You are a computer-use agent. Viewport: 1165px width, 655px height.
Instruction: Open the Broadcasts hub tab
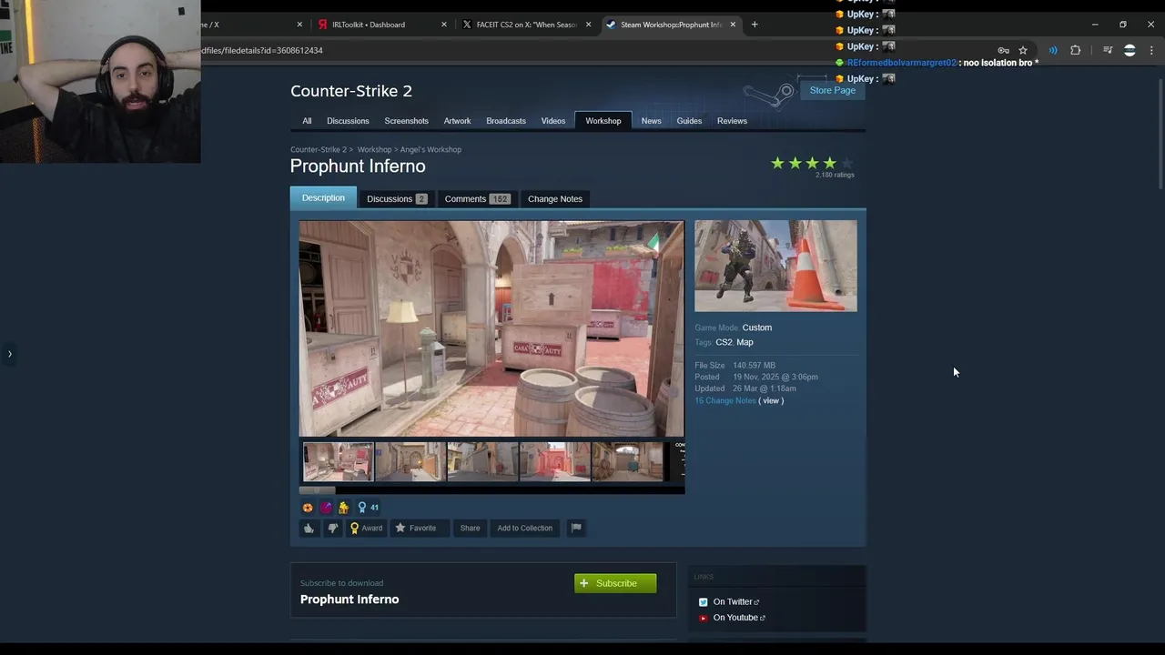[506, 121]
